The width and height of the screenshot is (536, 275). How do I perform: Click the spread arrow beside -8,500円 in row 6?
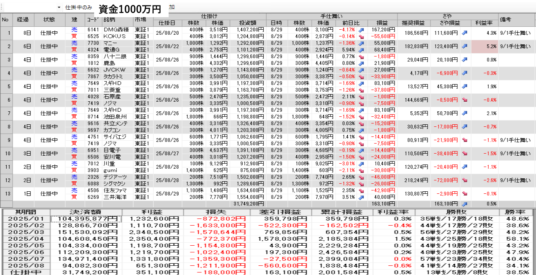(x=464, y=100)
